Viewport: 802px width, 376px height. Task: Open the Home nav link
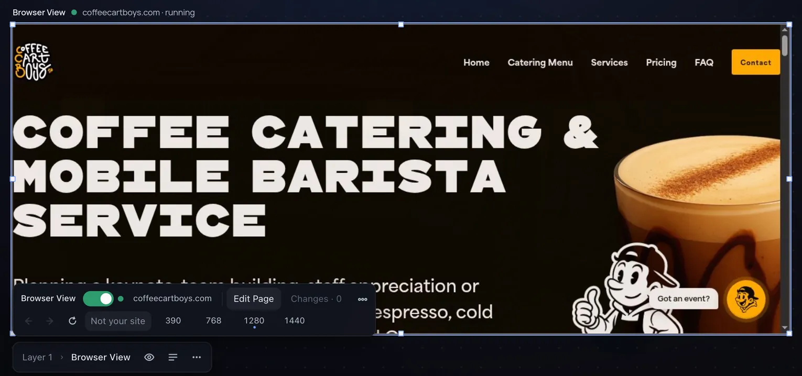pyautogui.click(x=476, y=62)
